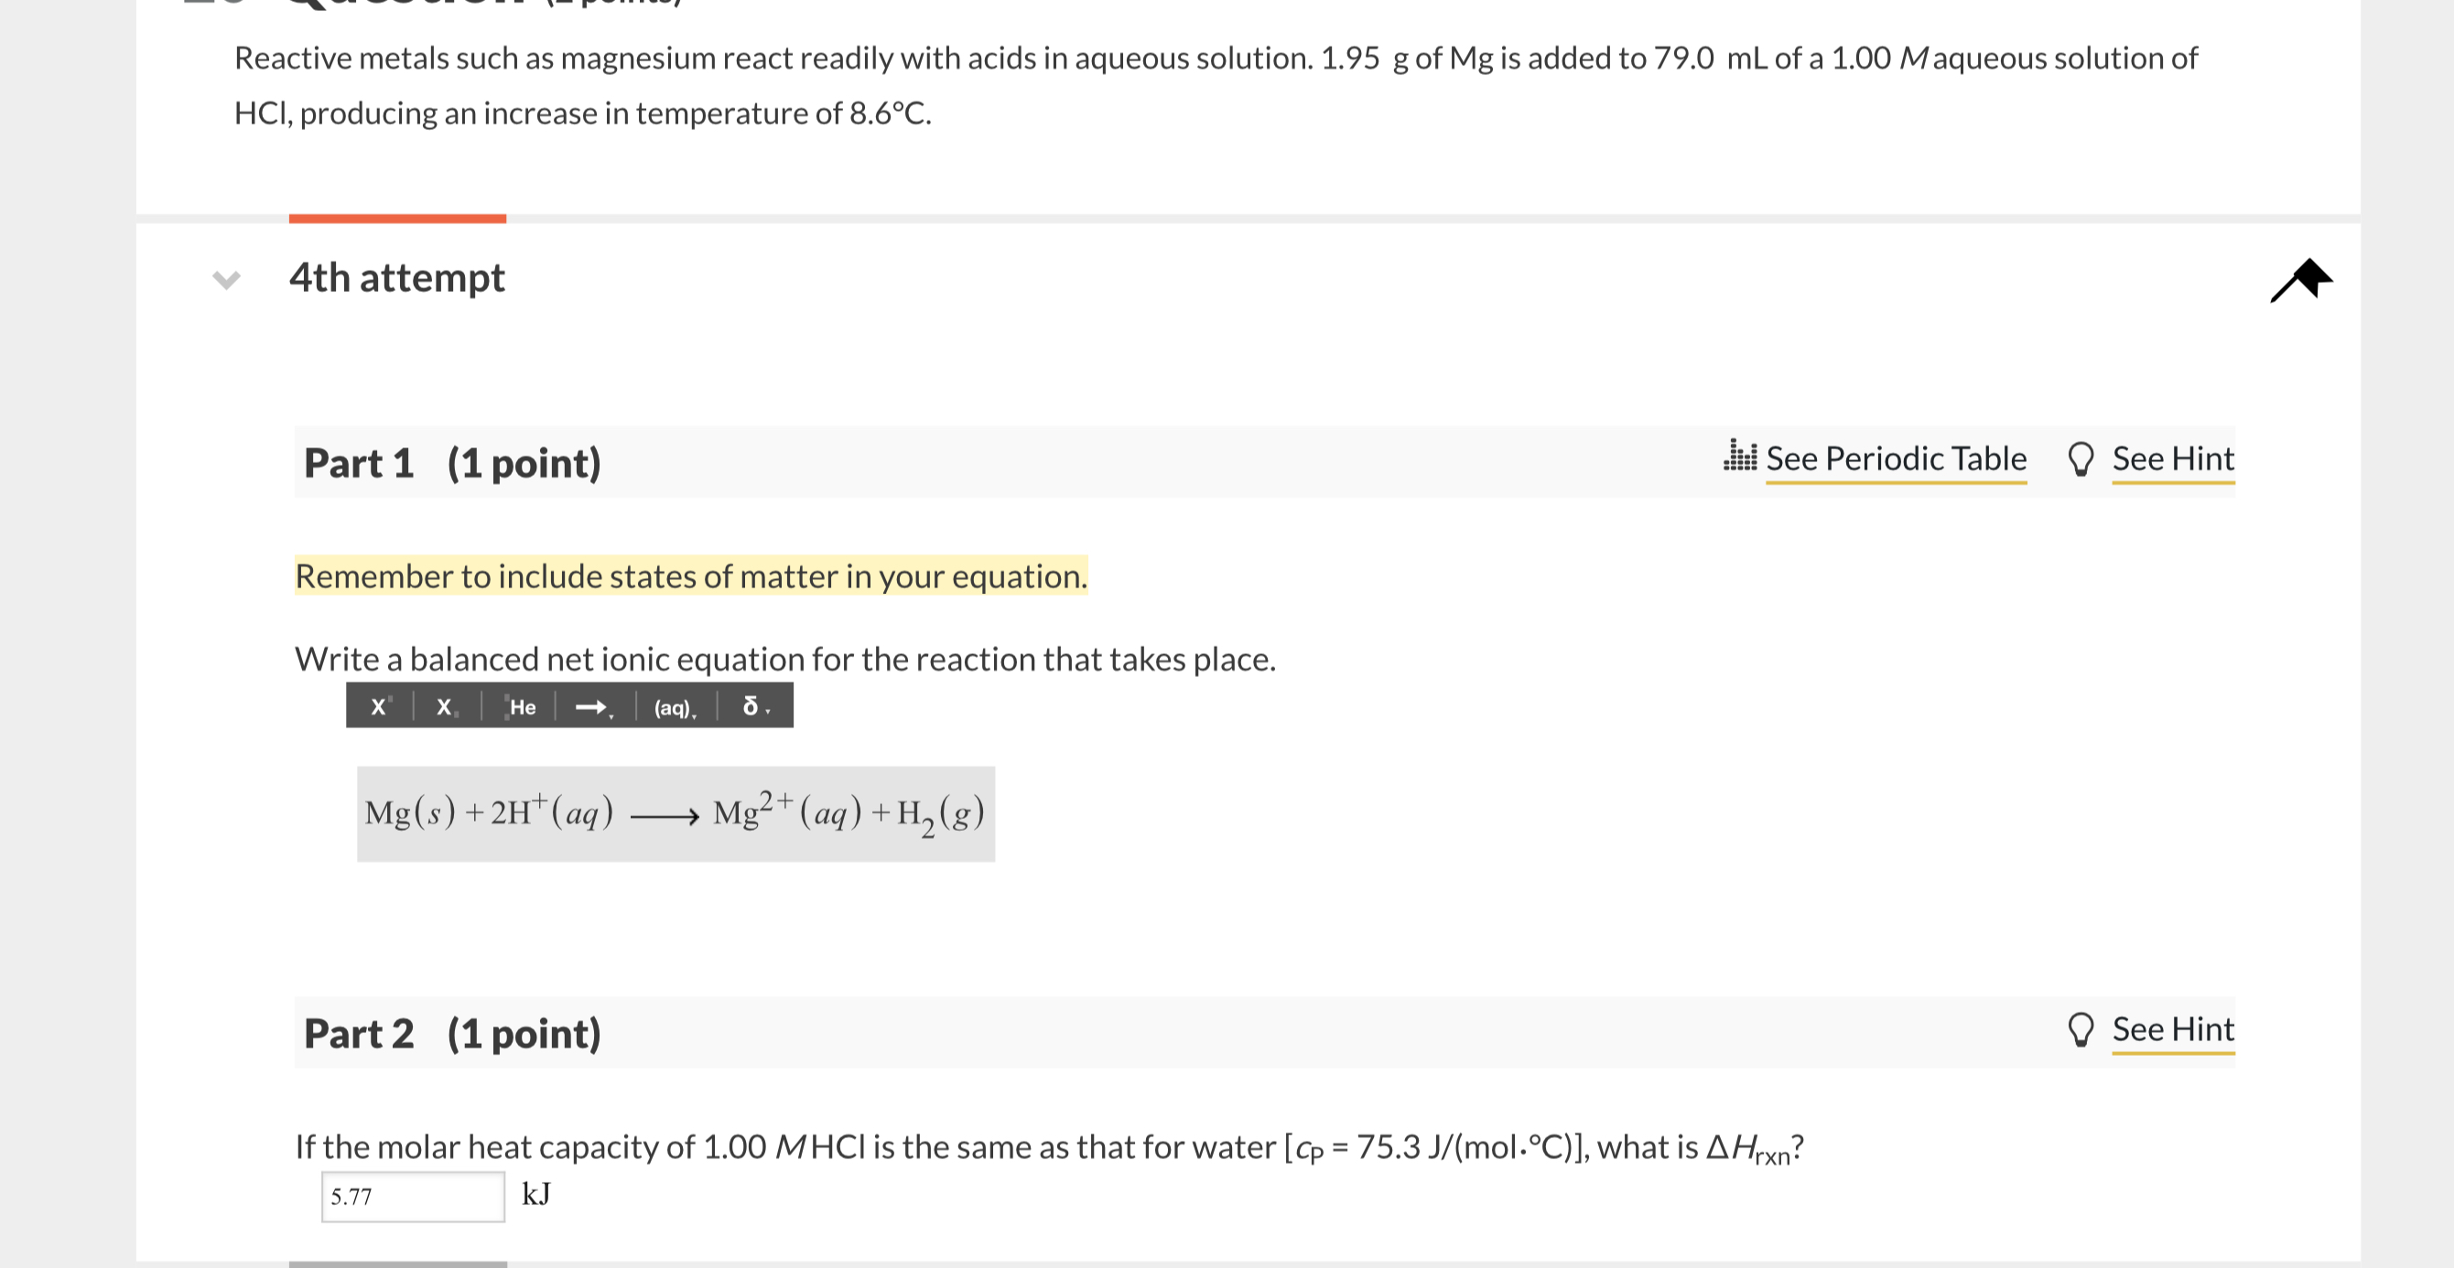The image size is (2454, 1268).
Task: Select the subscript tool in equation toolbar
Action: (444, 707)
